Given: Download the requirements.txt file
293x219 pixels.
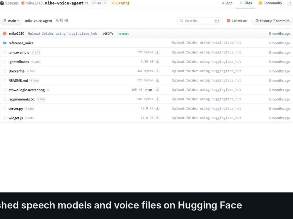Looking at the screenshot, I should [158, 99].
